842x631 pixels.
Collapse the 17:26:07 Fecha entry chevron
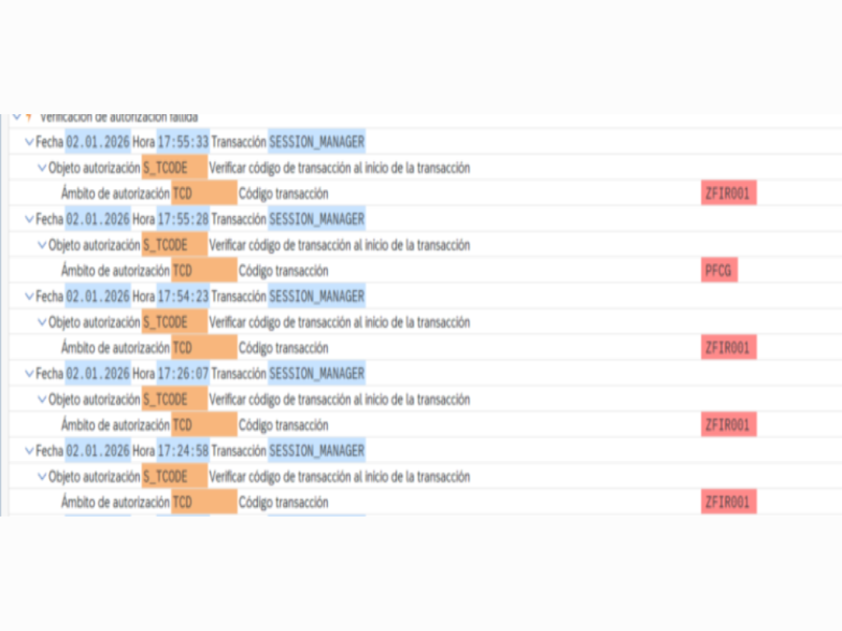click(30, 374)
